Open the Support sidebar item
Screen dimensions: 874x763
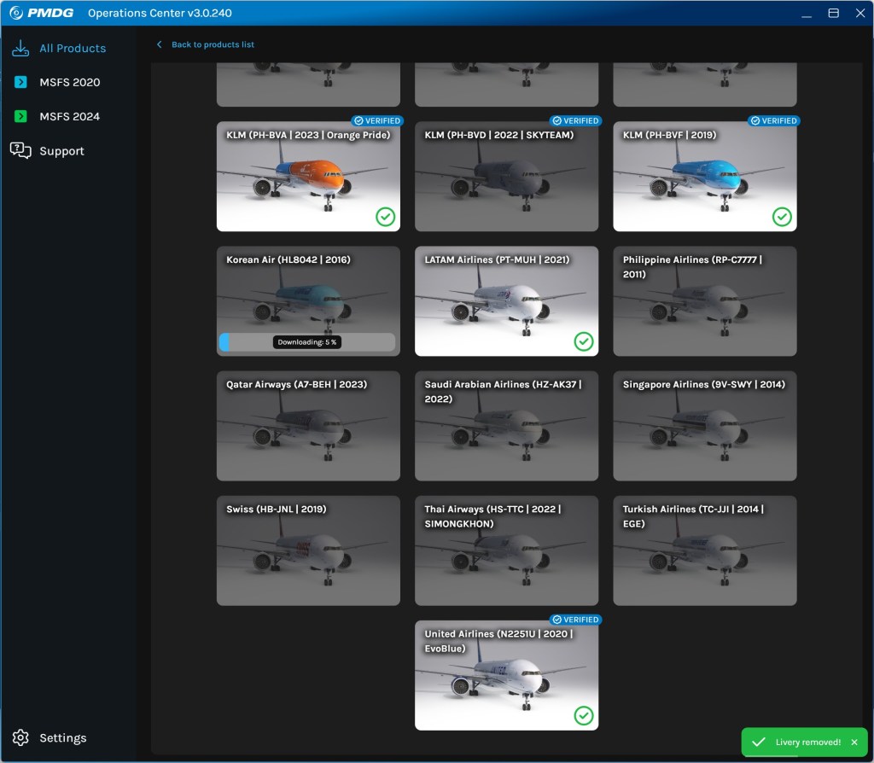tap(61, 151)
